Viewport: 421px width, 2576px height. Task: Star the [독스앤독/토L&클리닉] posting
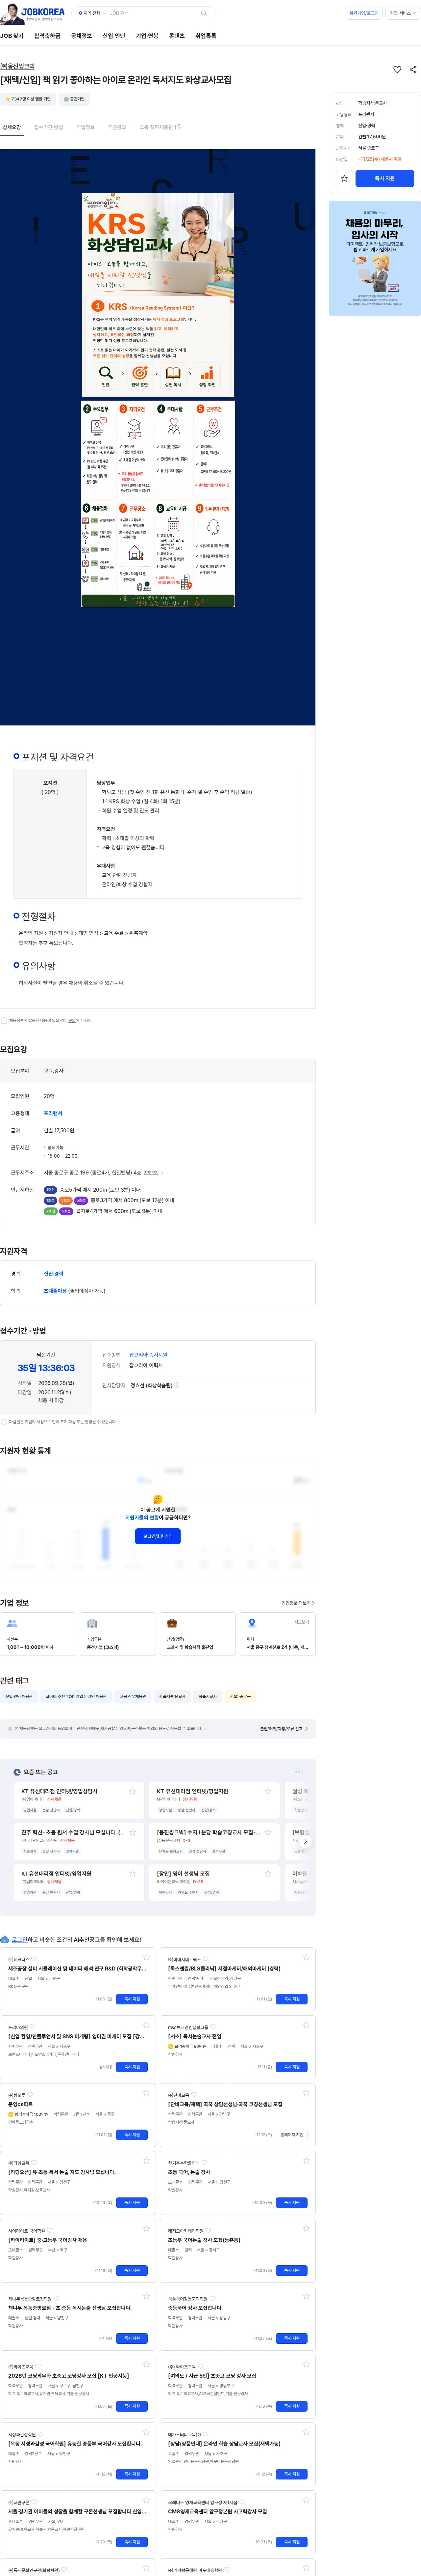[306, 1957]
